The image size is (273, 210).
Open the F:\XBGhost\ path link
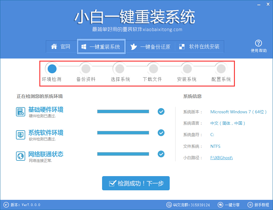(221, 157)
